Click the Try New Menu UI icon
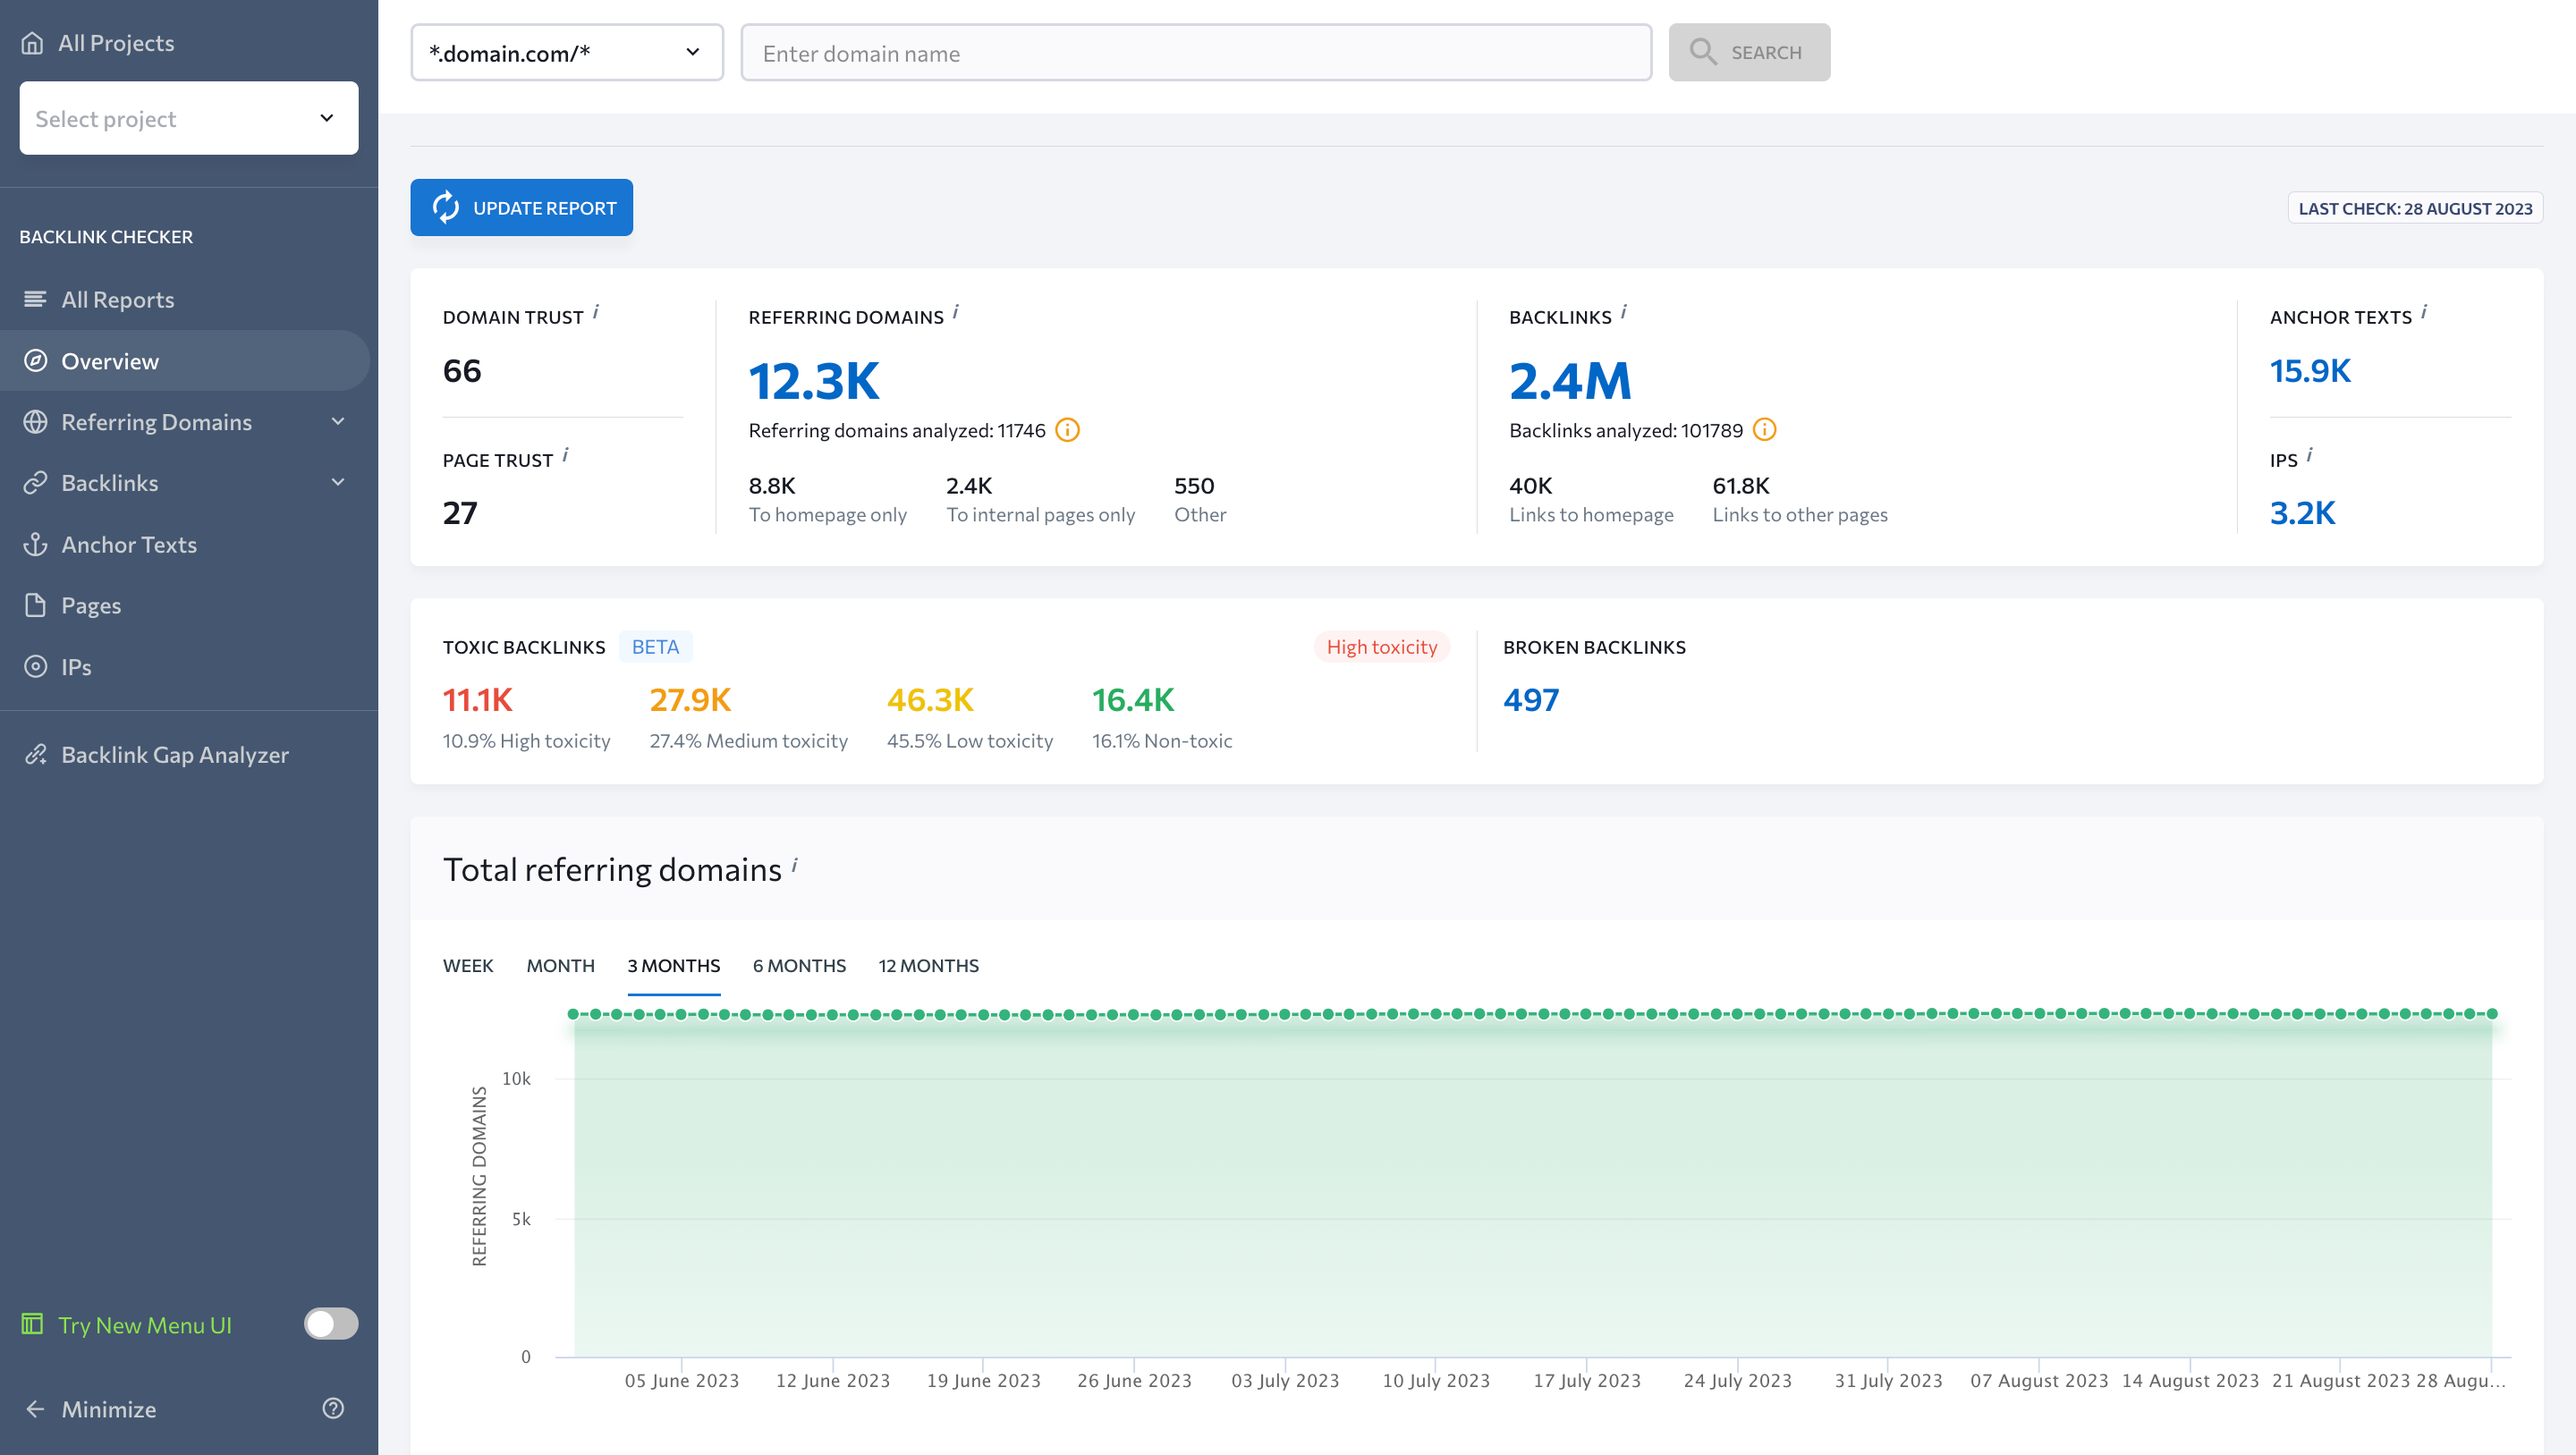2576x1455 pixels. [x=32, y=1324]
